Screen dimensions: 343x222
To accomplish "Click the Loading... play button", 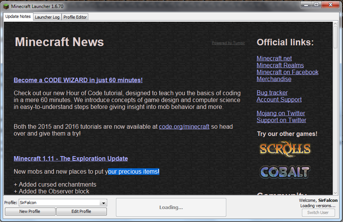I will tap(171, 207).
